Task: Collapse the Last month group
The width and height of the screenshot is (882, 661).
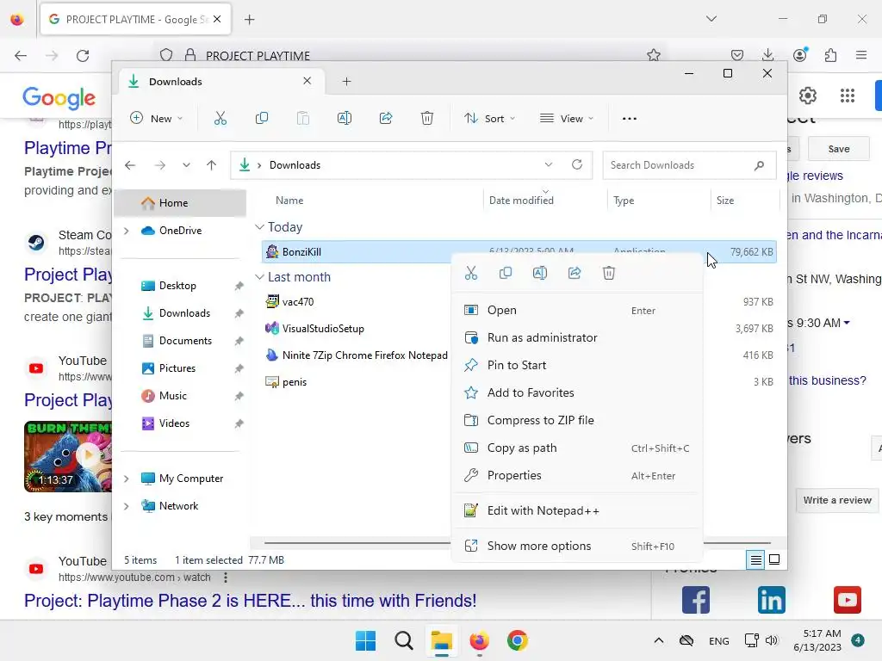Action: pos(259,277)
